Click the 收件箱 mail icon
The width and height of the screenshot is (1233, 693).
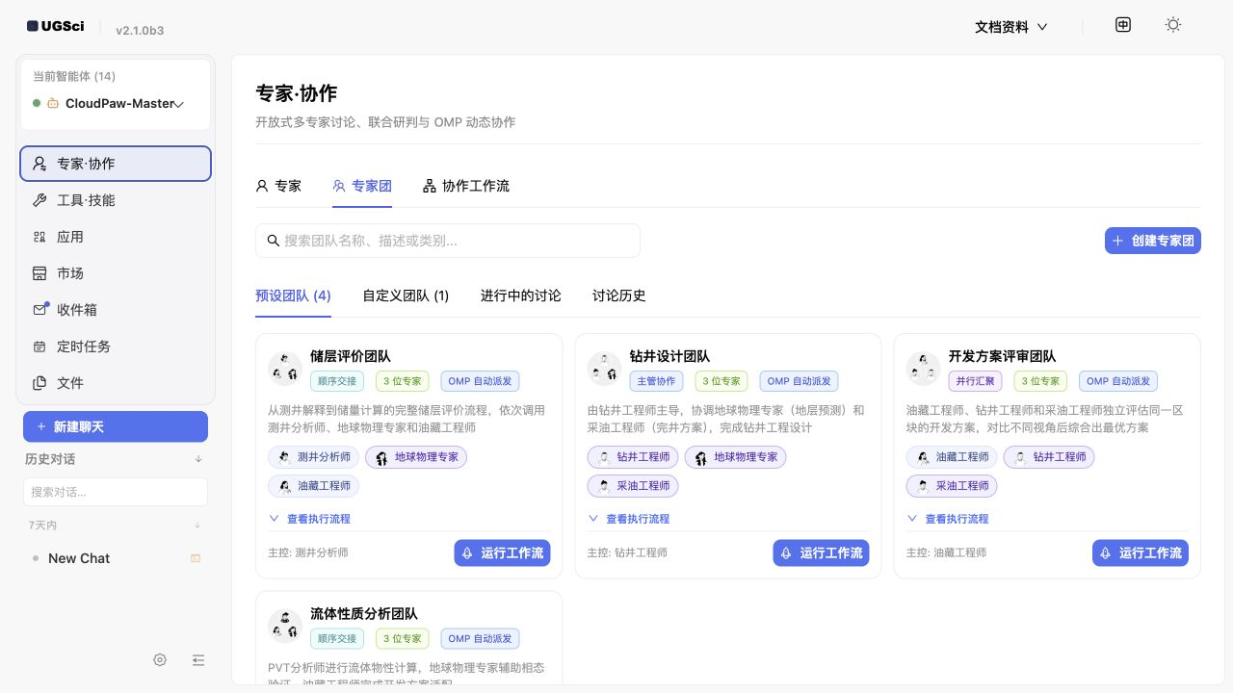[x=39, y=310]
